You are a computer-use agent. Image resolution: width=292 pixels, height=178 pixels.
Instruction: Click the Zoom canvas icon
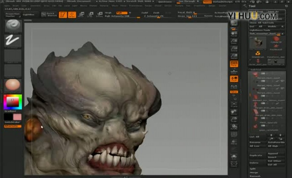(234, 41)
